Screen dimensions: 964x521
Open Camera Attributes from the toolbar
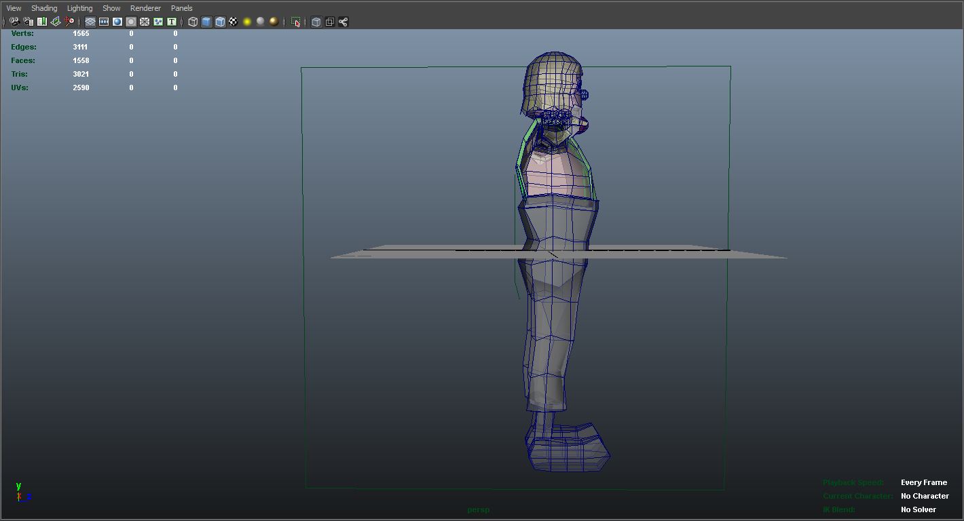pyautogui.click(x=28, y=22)
